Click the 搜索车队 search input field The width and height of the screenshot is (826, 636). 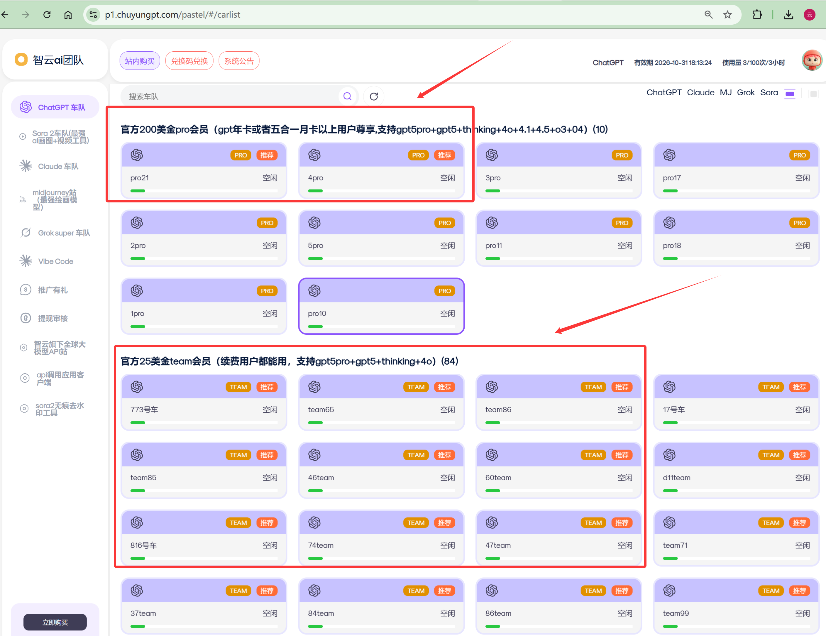coord(227,97)
